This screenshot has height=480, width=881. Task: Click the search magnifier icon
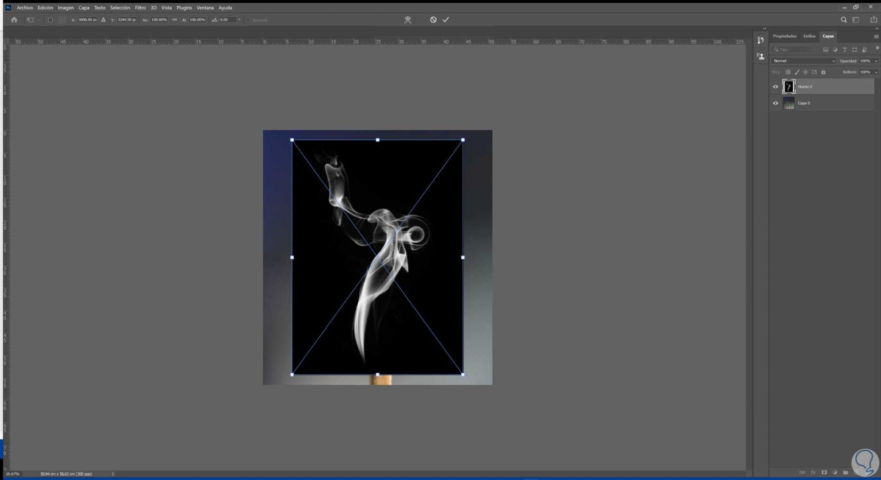(844, 20)
